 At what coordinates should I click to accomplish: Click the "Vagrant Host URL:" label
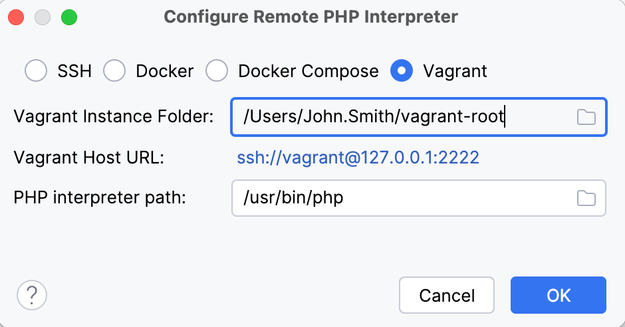[88, 158]
